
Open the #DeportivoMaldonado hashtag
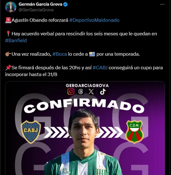[x=94, y=20]
